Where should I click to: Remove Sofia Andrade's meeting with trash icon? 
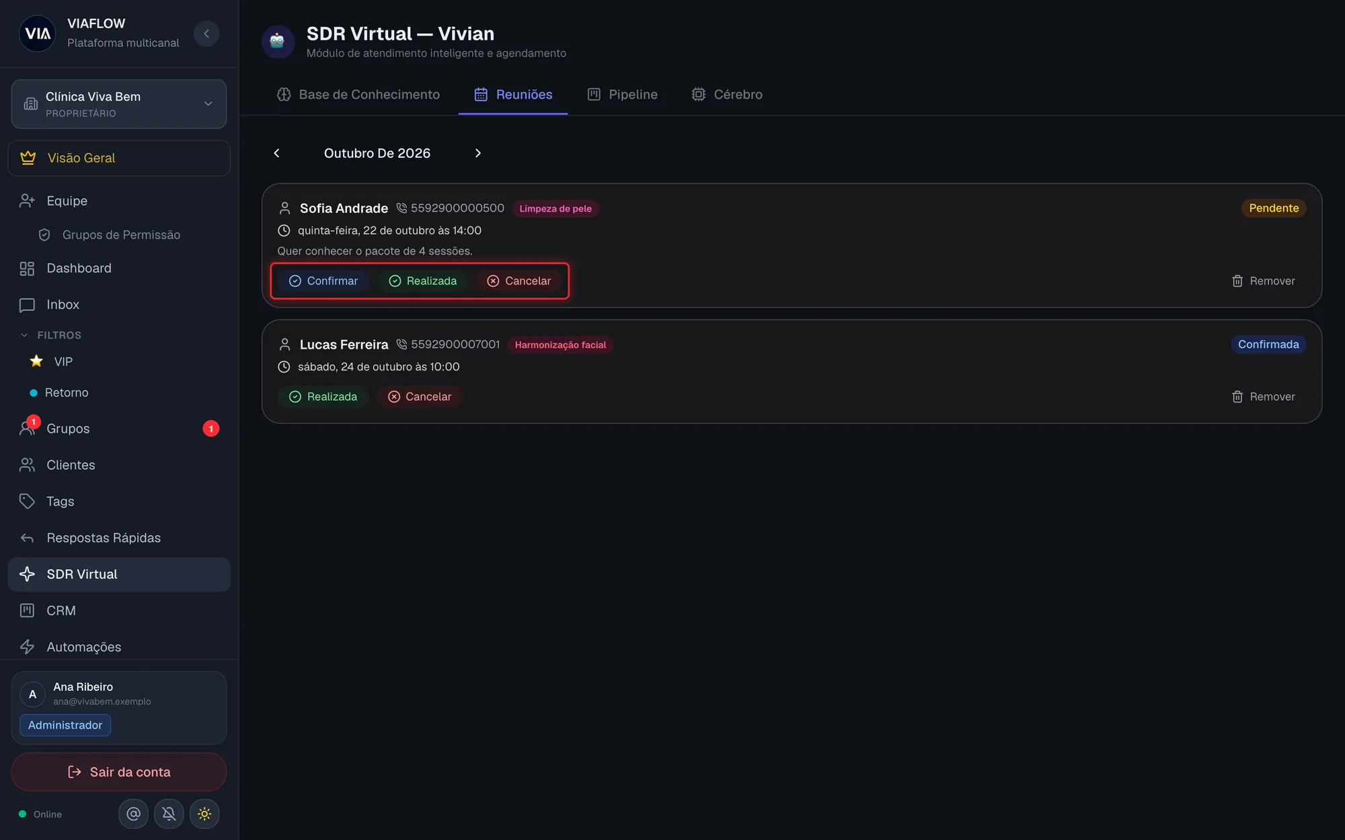point(1263,281)
